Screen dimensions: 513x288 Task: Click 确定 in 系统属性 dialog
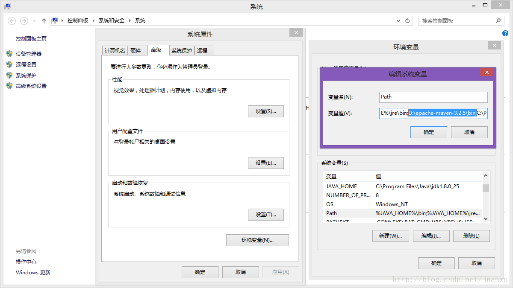pyautogui.click(x=200, y=272)
